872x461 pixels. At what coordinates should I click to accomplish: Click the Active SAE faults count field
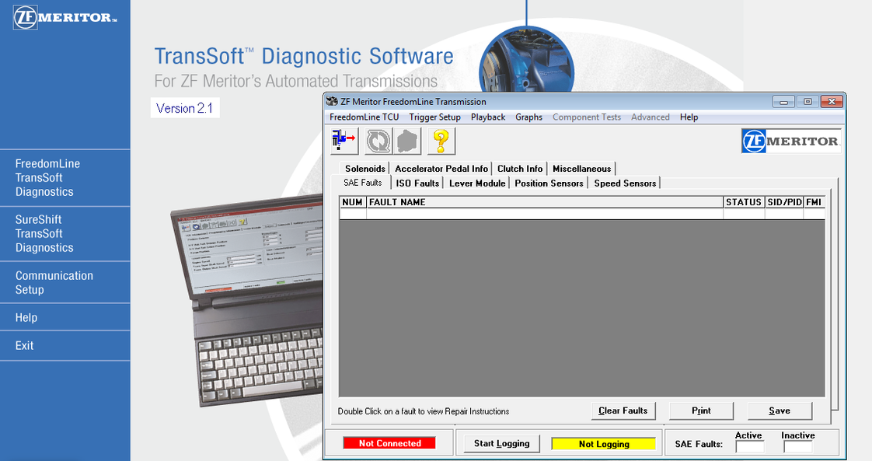pyautogui.click(x=749, y=447)
